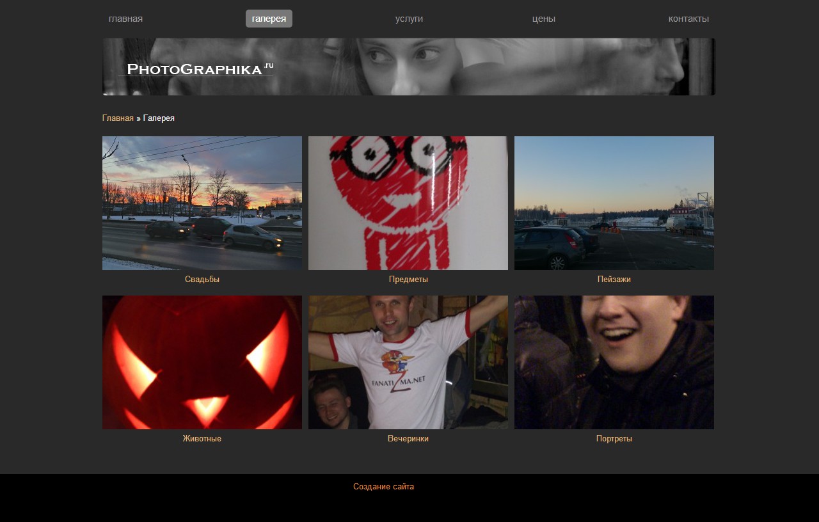The height and width of the screenshot is (522, 819).
Task: Click the Главная breadcrumb link
Action: 118,118
